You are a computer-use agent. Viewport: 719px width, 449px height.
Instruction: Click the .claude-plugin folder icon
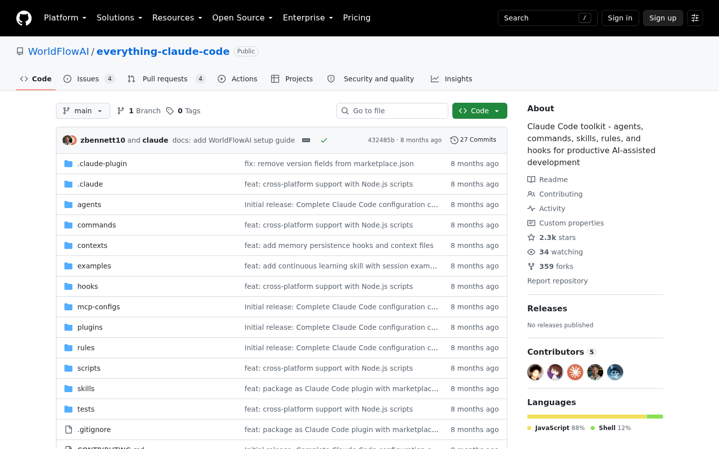pyautogui.click(x=68, y=164)
